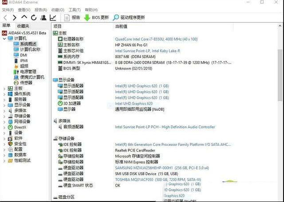Click the 软件 tree icon

click(x=10, y=138)
